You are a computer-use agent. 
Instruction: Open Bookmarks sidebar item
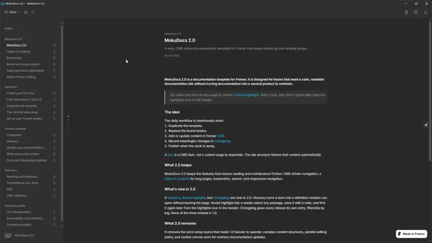tap(14, 58)
